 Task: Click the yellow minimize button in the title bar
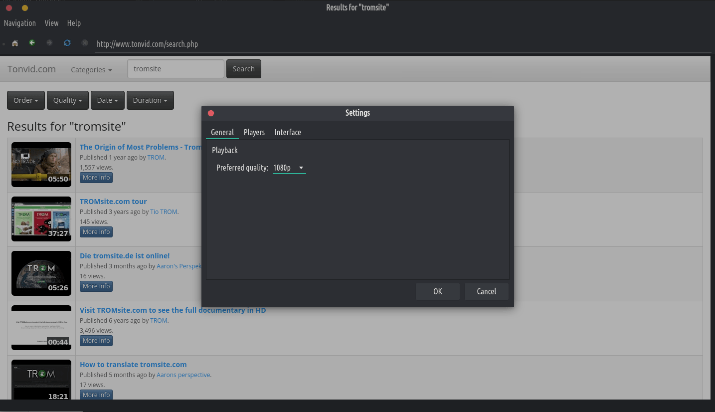[25, 8]
